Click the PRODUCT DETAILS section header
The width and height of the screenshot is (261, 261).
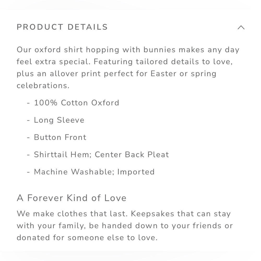point(62,27)
